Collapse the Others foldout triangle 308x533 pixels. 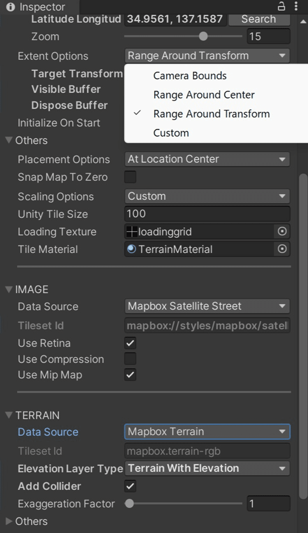tap(8, 140)
